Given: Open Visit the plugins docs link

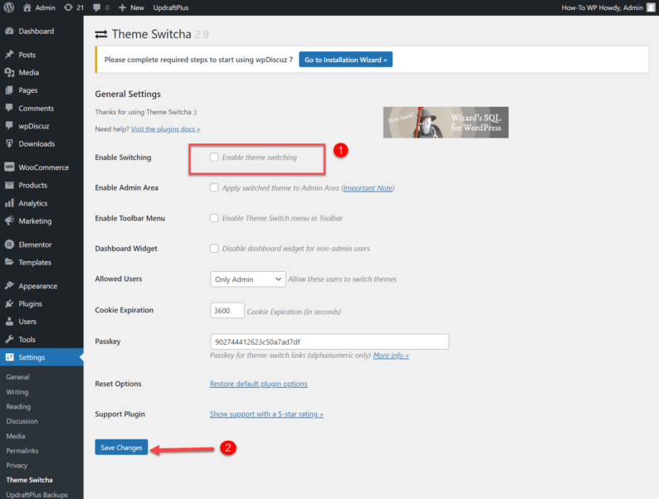Looking at the screenshot, I should click(165, 128).
